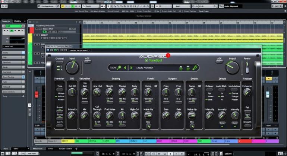Click the Body knob in Shaping
The image size is (287, 156).
click(x=135, y=92)
